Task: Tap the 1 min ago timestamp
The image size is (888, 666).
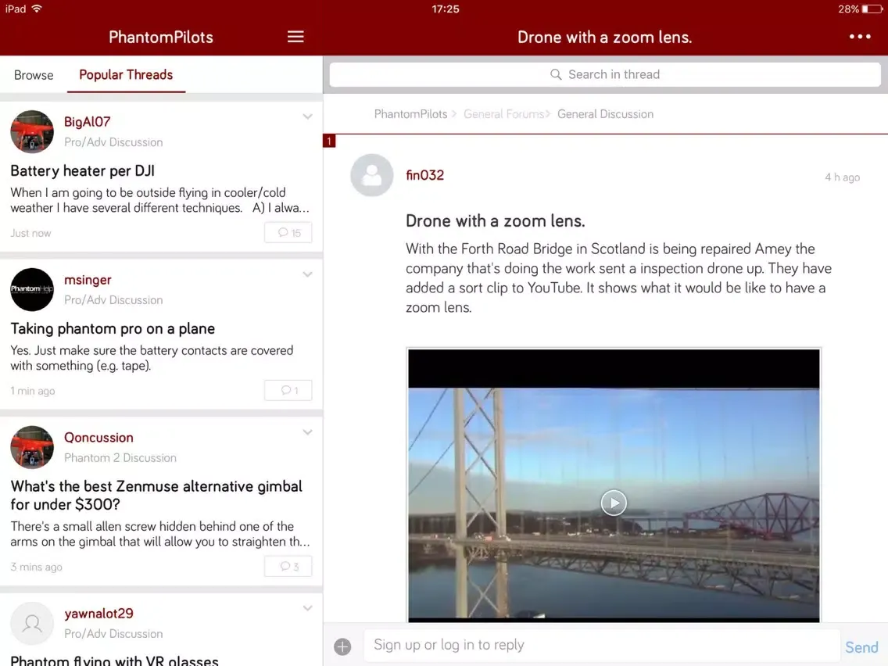Action: (32, 391)
